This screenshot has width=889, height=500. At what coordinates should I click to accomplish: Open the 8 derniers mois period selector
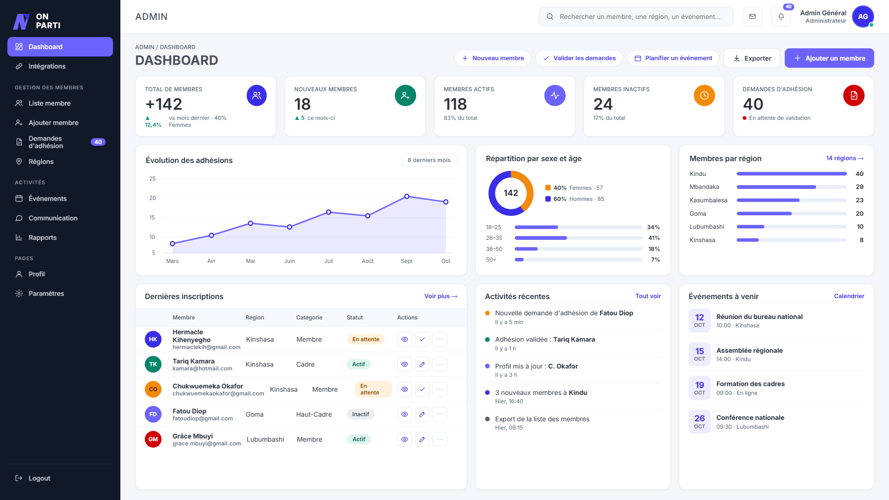tap(429, 160)
